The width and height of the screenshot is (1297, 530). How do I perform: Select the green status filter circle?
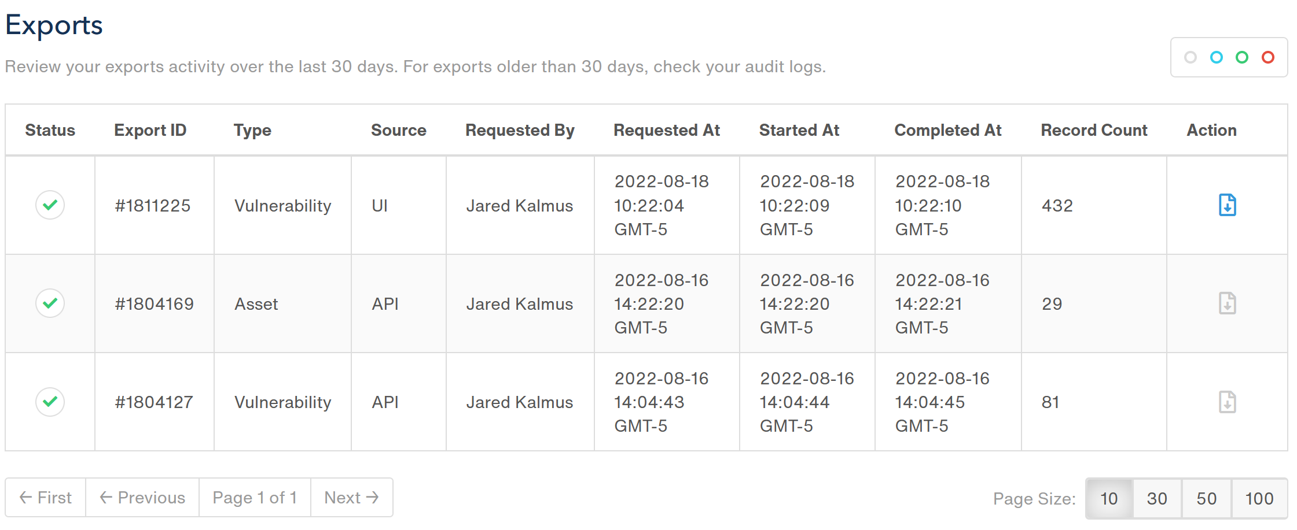[1242, 57]
